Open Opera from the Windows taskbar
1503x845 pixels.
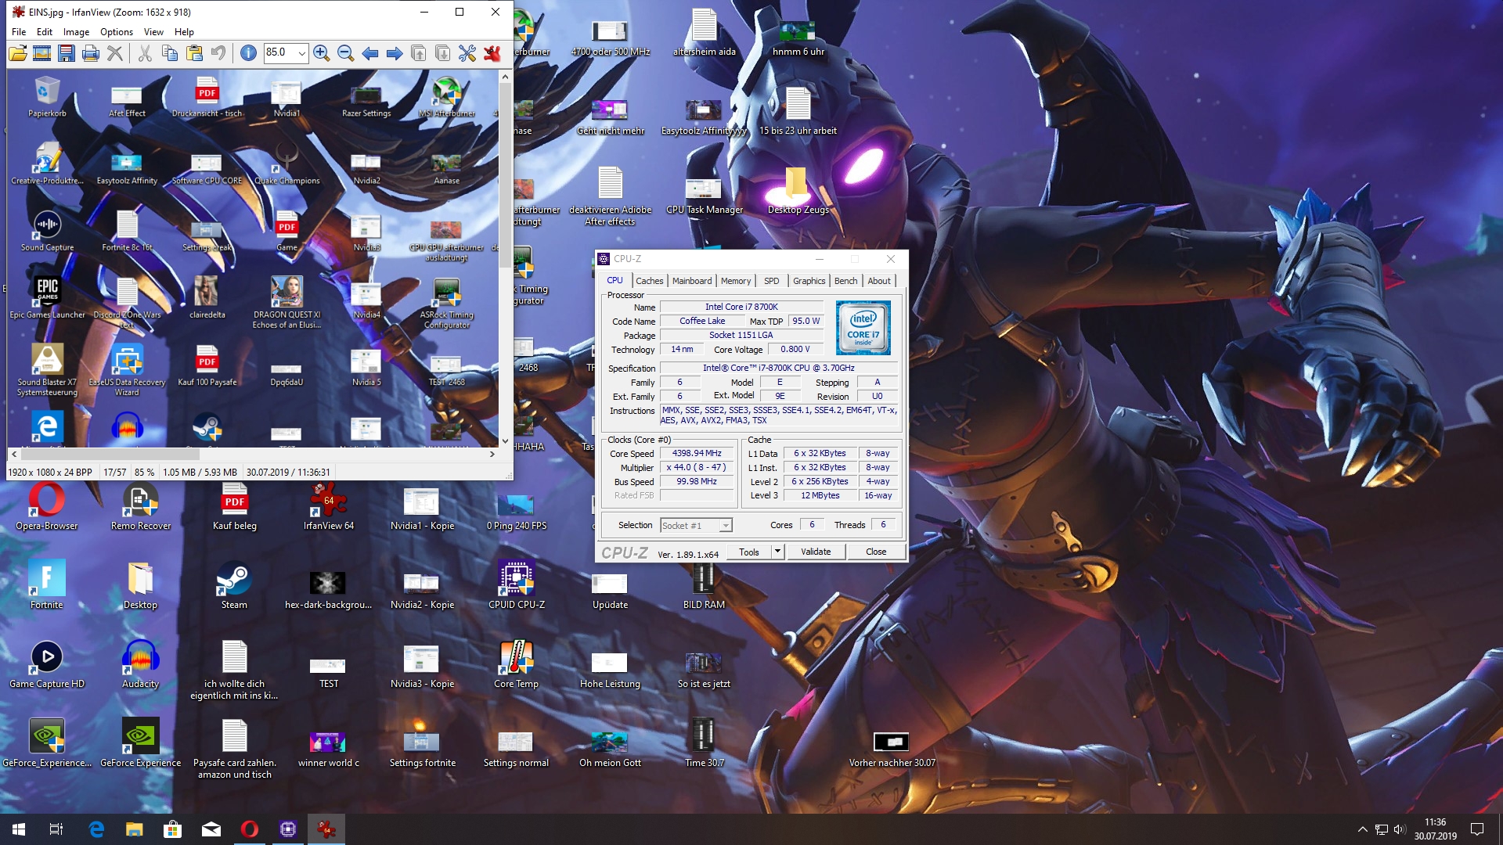(x=250, y=829)
